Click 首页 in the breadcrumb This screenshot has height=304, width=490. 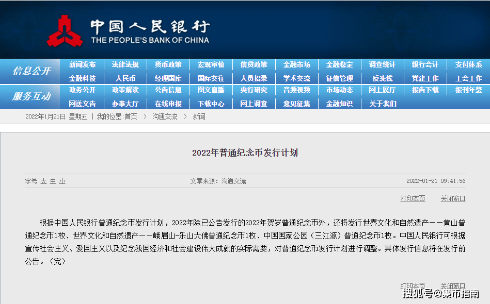point(131,117)
